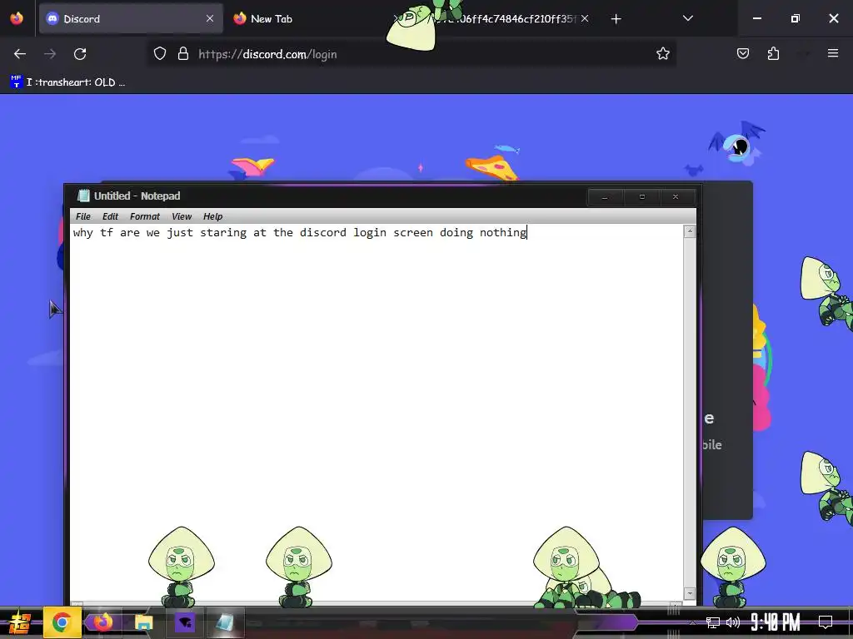This screenshot has height=639, width=853.
Task: Open Notepad Format menu
Action: pyautogui.click(x=145, y=216)
